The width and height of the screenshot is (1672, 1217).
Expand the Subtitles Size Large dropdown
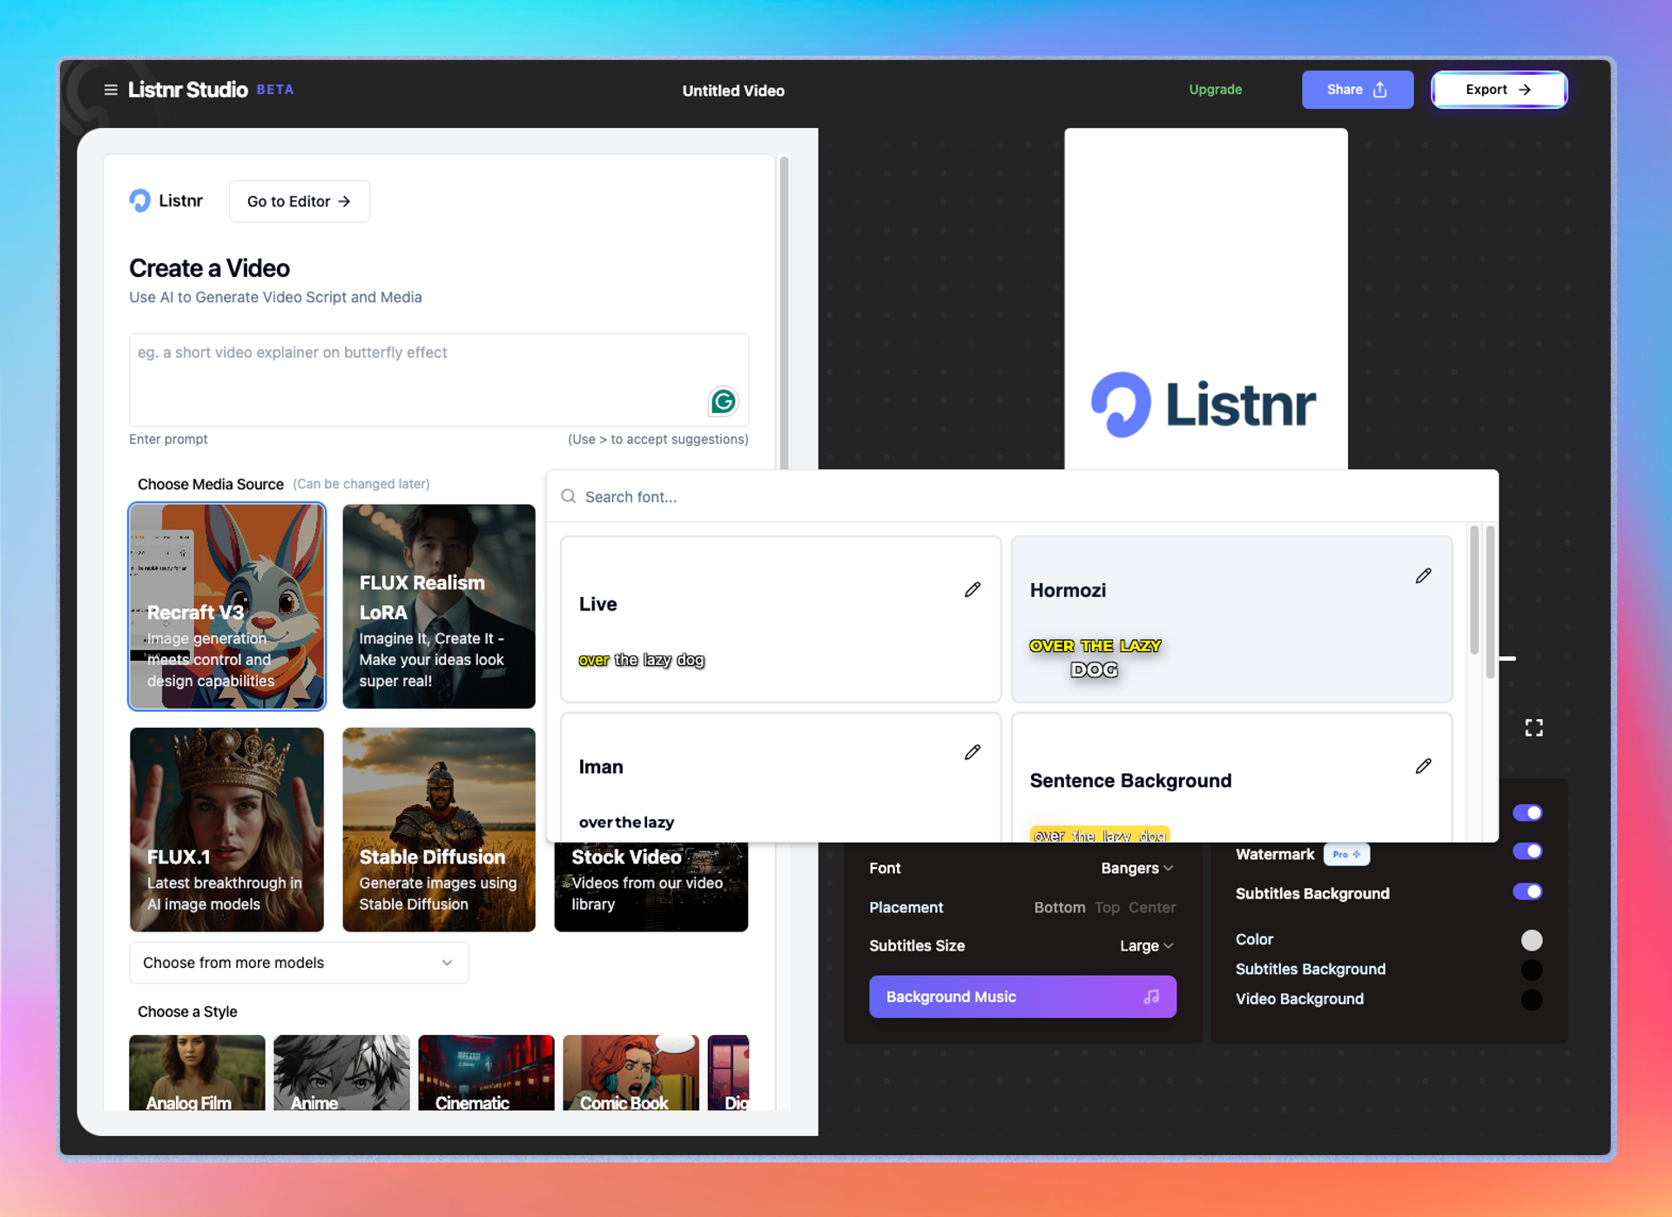pyautogui.click(x=1146, y=945)
